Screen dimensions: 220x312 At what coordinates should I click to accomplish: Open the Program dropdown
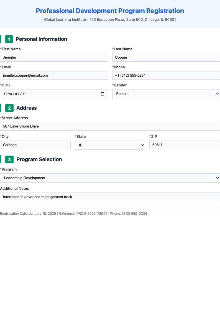110,178
